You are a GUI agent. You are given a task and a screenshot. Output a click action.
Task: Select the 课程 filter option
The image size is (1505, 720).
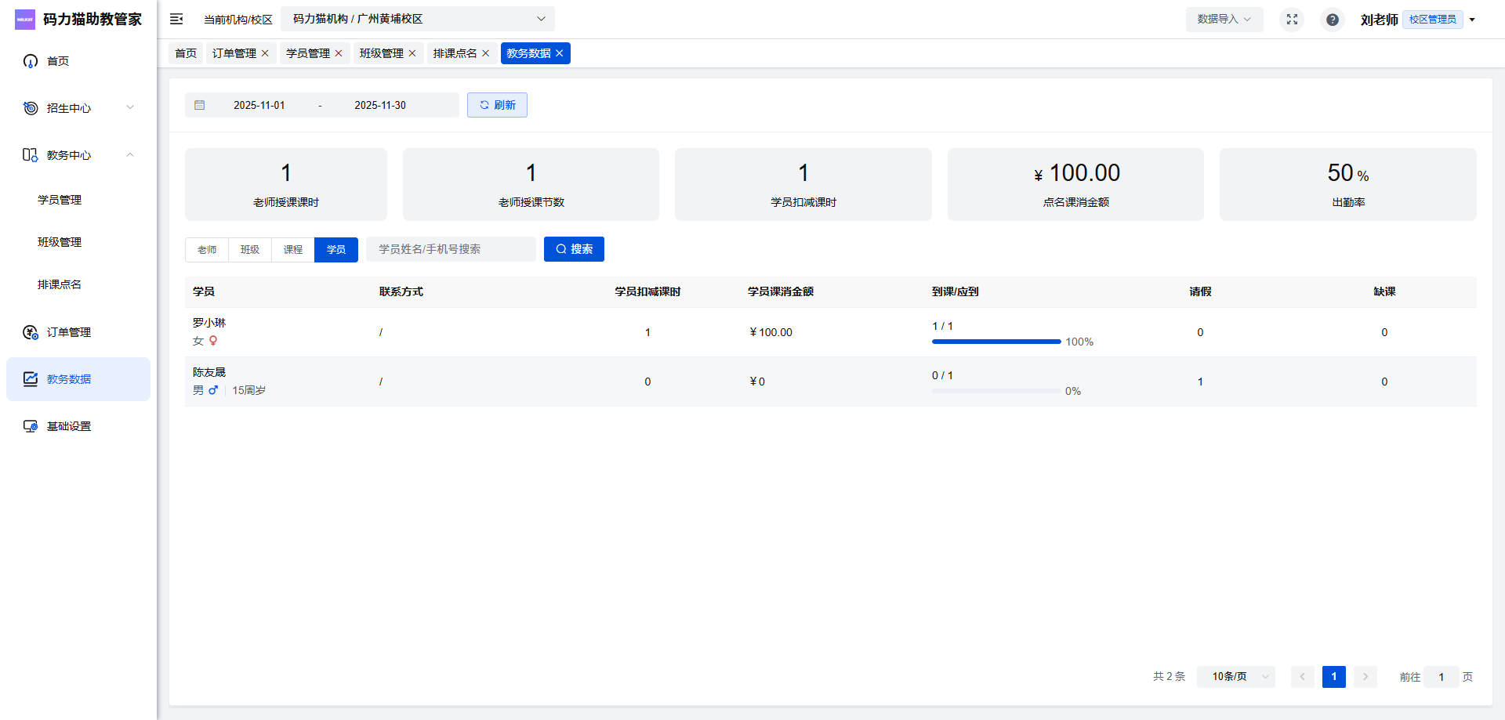point(293,249)
